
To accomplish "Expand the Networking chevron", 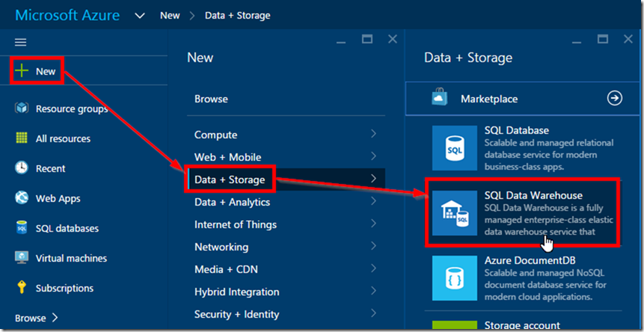I will click(373, 246).
